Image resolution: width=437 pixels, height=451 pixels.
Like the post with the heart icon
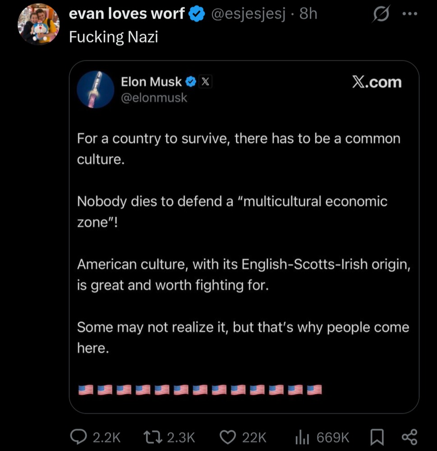coord(228,437)
